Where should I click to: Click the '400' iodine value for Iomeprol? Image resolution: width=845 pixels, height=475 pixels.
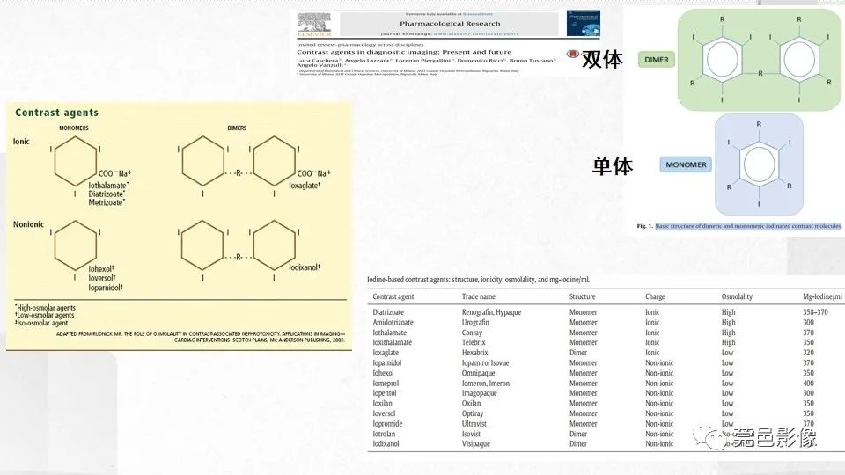(x=808, y=384)
